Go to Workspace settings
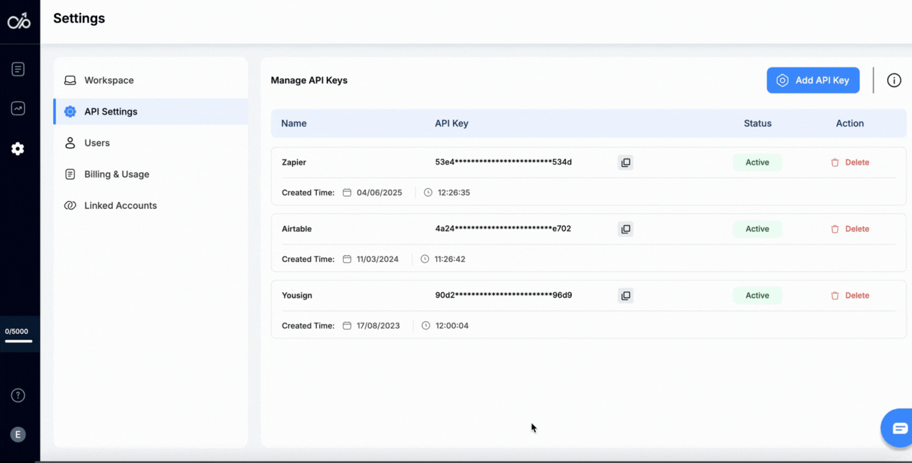The image size is (912, 463). pos(109,80)
